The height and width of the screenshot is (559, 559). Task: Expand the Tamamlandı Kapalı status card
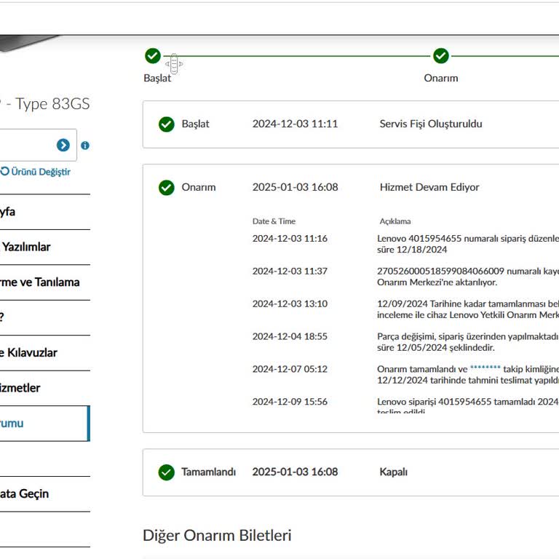(349, 472)
